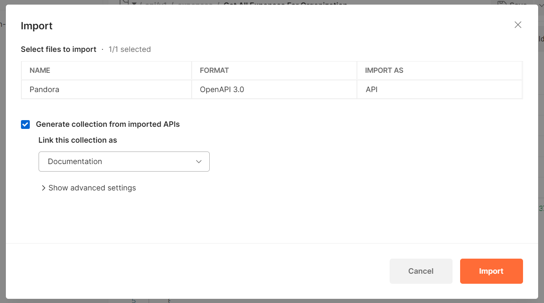Click the '1/1 selected' counter text
Screen dimensions: 544x303
click(130, 49)
